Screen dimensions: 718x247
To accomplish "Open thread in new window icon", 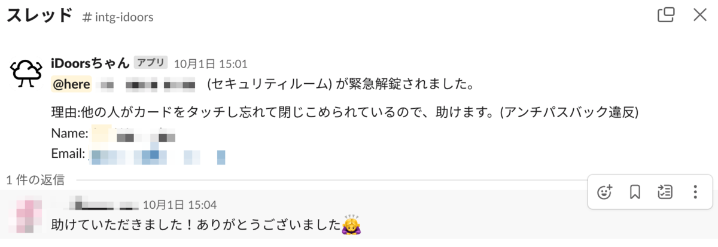I will click(x=666, y=15).
